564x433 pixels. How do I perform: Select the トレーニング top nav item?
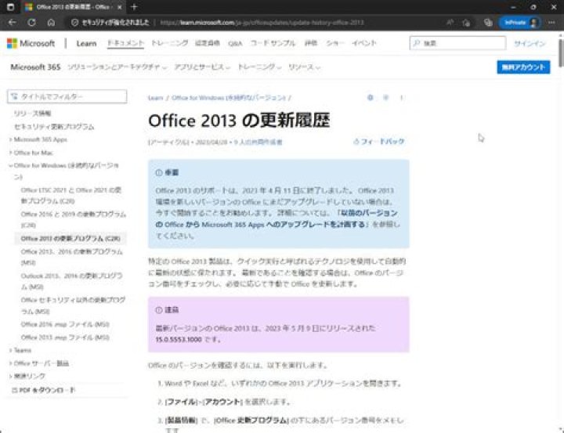tap(170, 43)
